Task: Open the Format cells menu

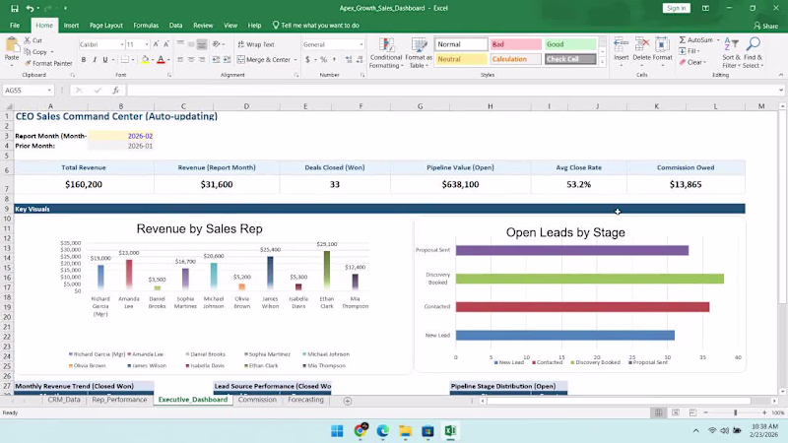Action: point(662,52)
